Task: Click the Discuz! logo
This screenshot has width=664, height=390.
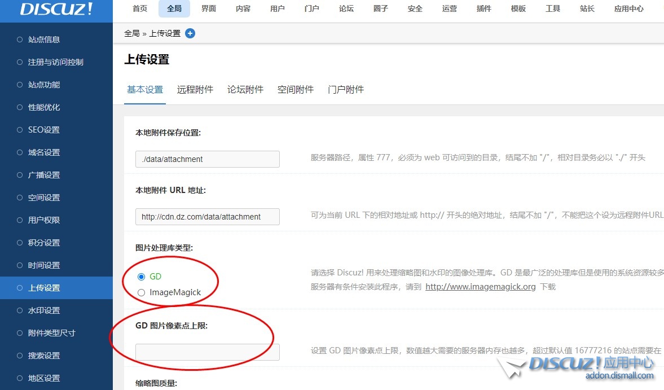Action: (56, 9)
